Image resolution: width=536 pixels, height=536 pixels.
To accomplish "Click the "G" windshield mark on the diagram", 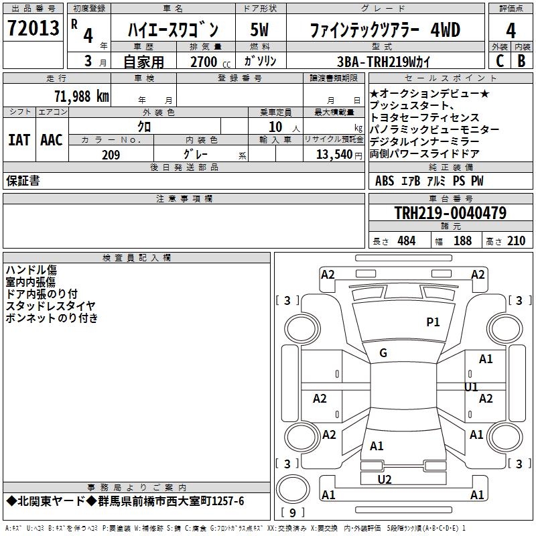I will pyautogui.click(x=383, y=353).
